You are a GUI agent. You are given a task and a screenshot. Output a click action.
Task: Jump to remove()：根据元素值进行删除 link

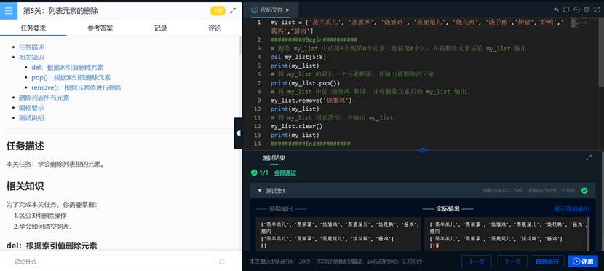76,87
